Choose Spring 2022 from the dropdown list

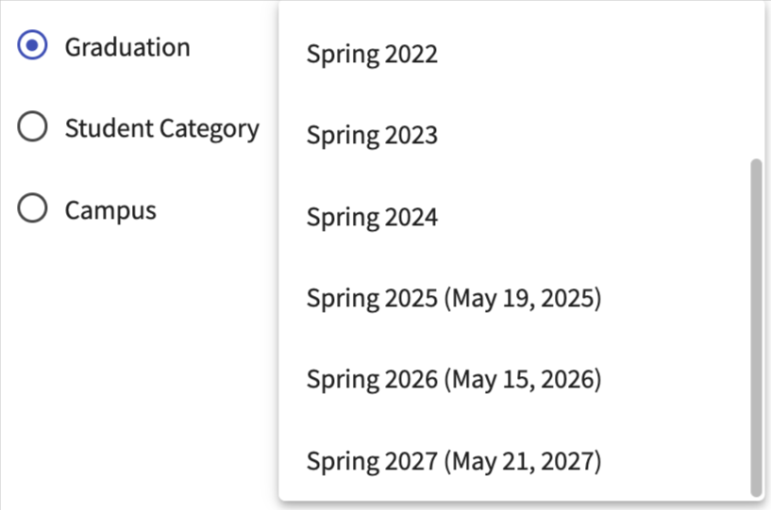[x=372, y=54]
